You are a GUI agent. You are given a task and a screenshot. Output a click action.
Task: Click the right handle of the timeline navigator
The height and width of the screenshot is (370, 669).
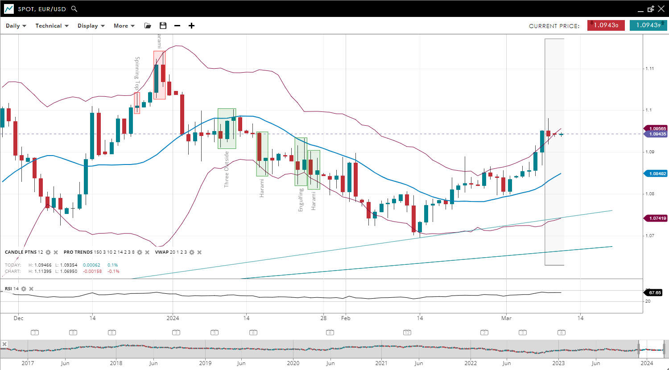664,348
